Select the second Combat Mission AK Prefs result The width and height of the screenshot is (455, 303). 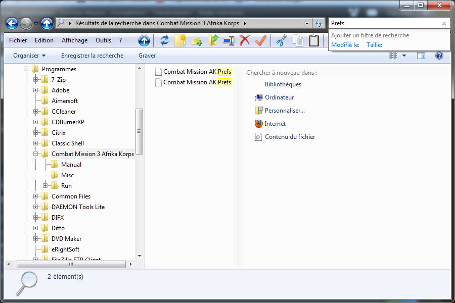[193, 82]
